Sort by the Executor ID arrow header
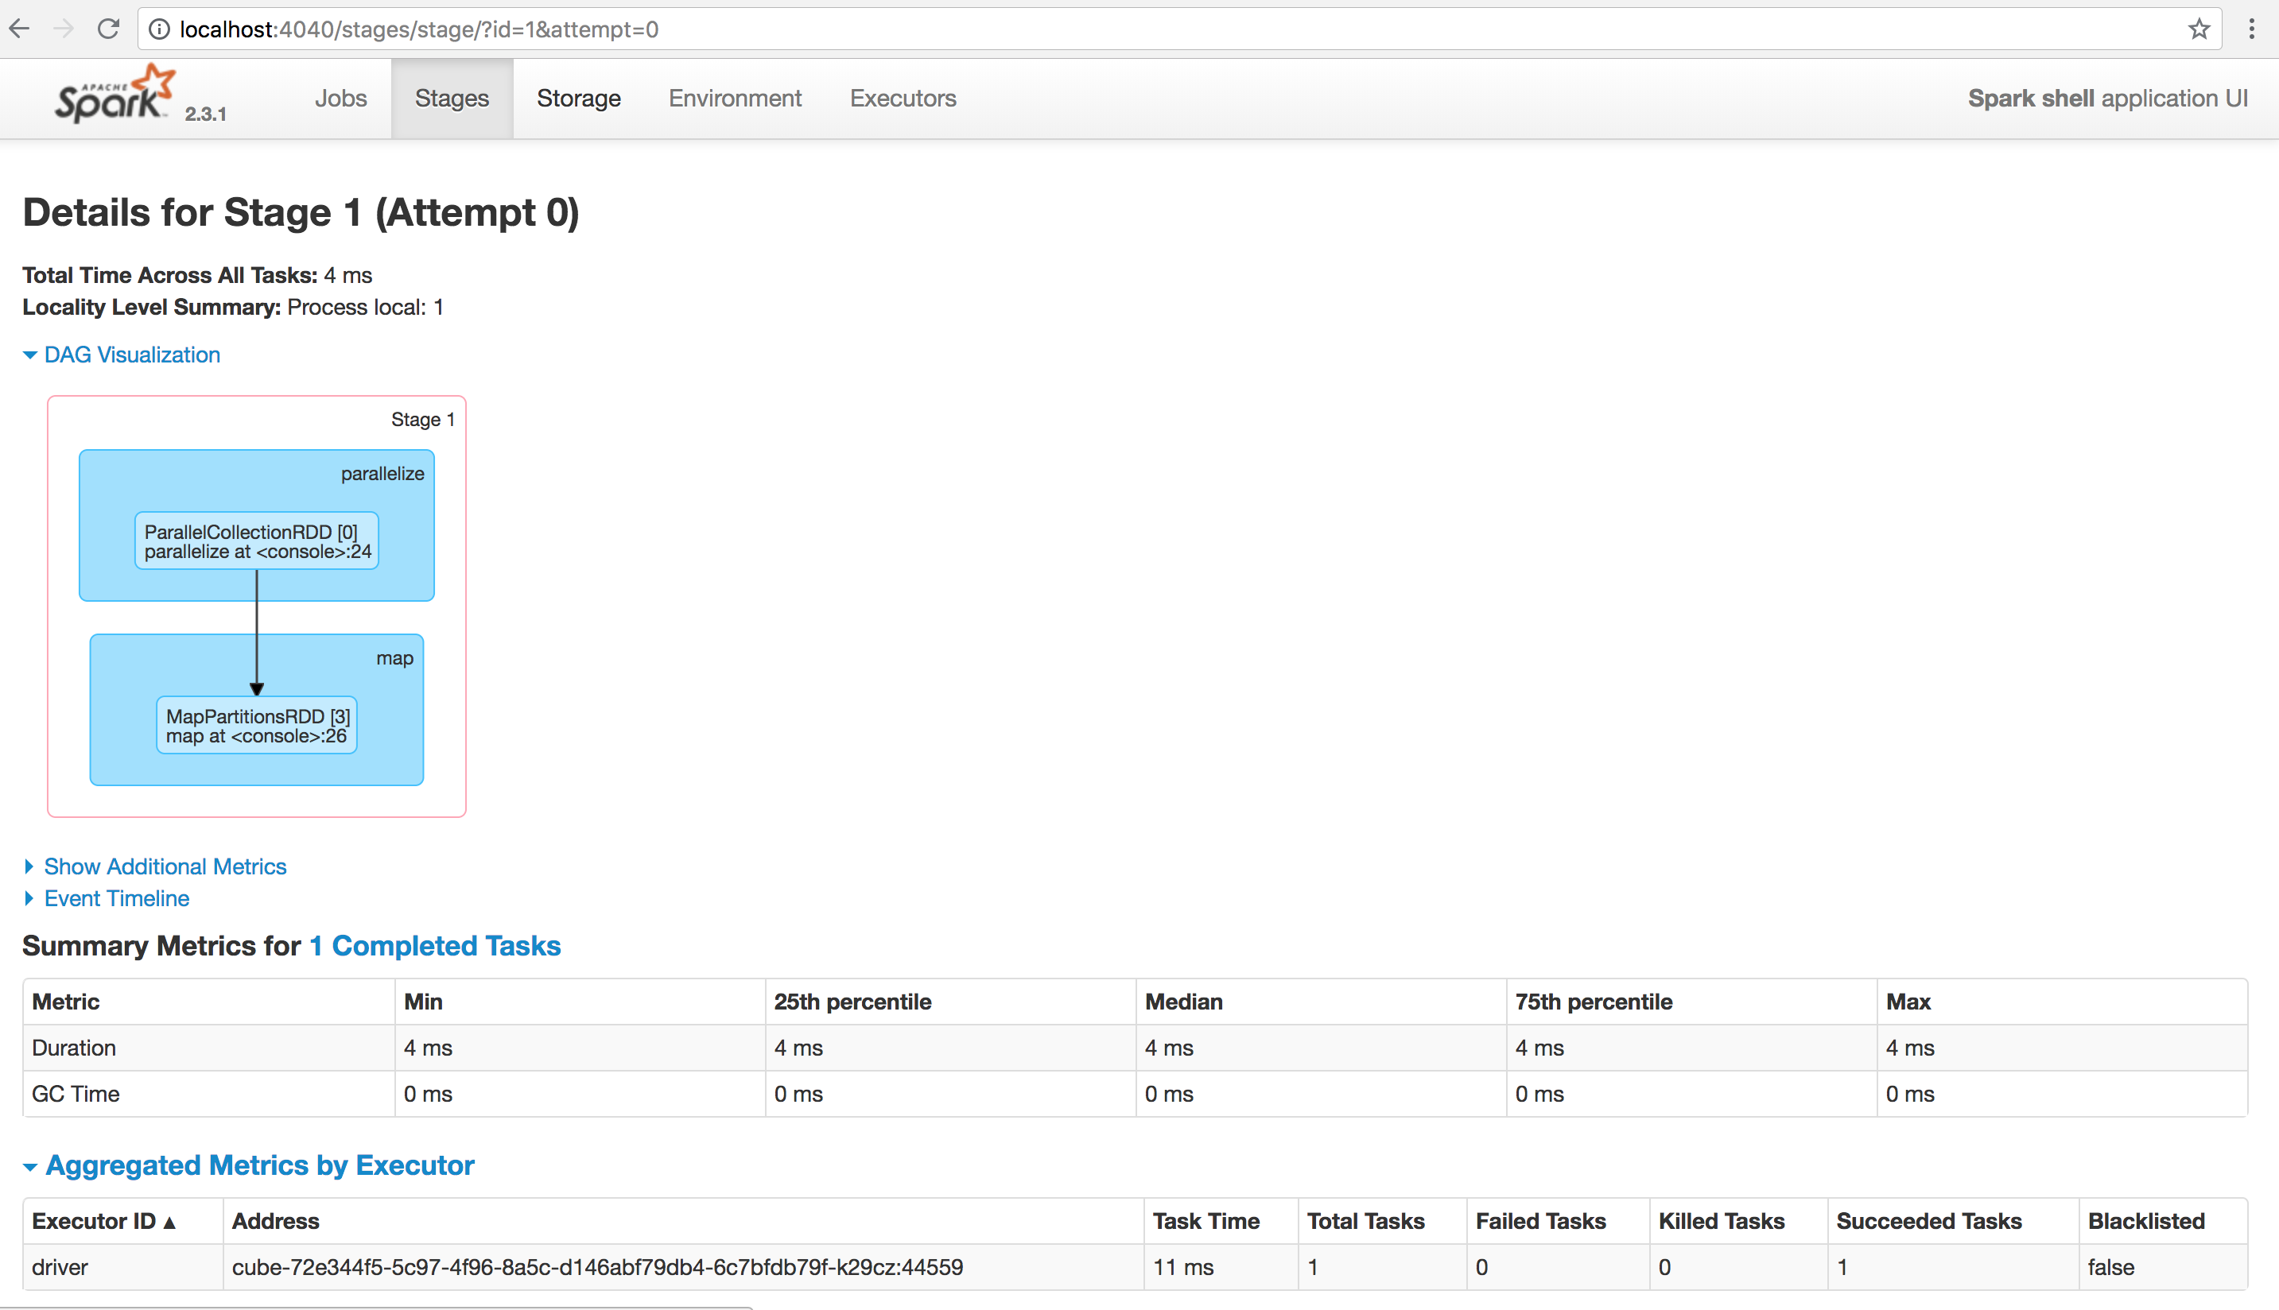 pos(103,1221)
